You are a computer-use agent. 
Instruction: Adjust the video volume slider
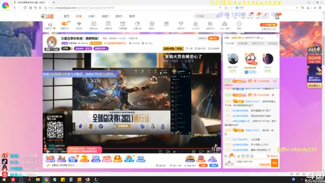[x=182, y=152]
